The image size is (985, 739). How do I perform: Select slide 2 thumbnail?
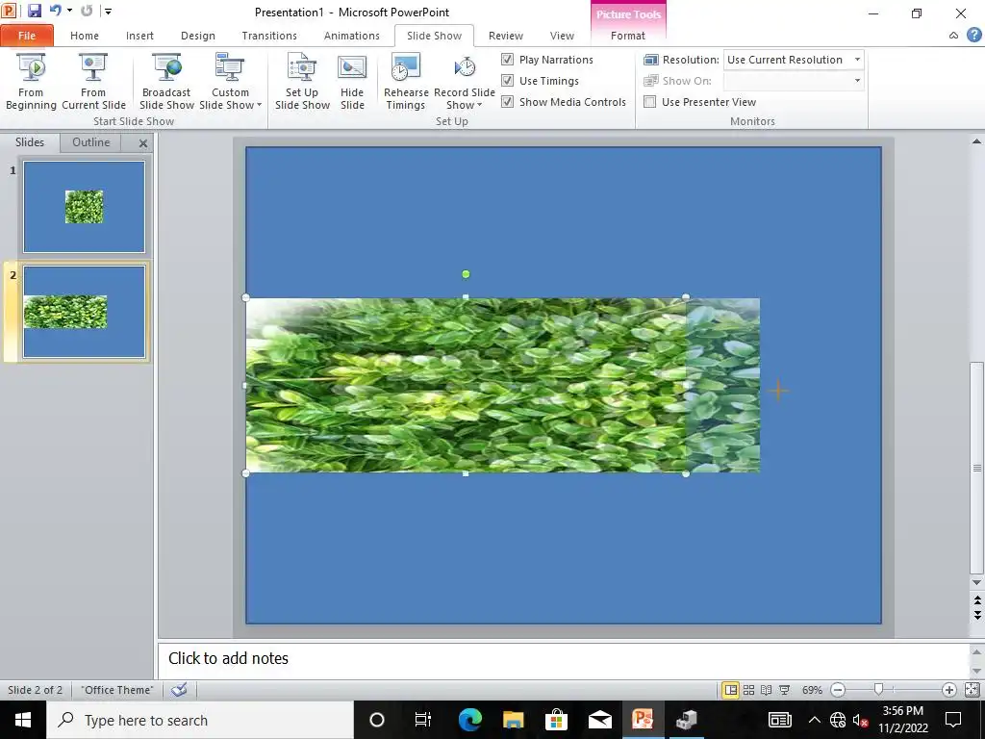(85, 312)
